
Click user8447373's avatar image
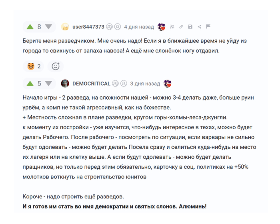click(65, 27)
